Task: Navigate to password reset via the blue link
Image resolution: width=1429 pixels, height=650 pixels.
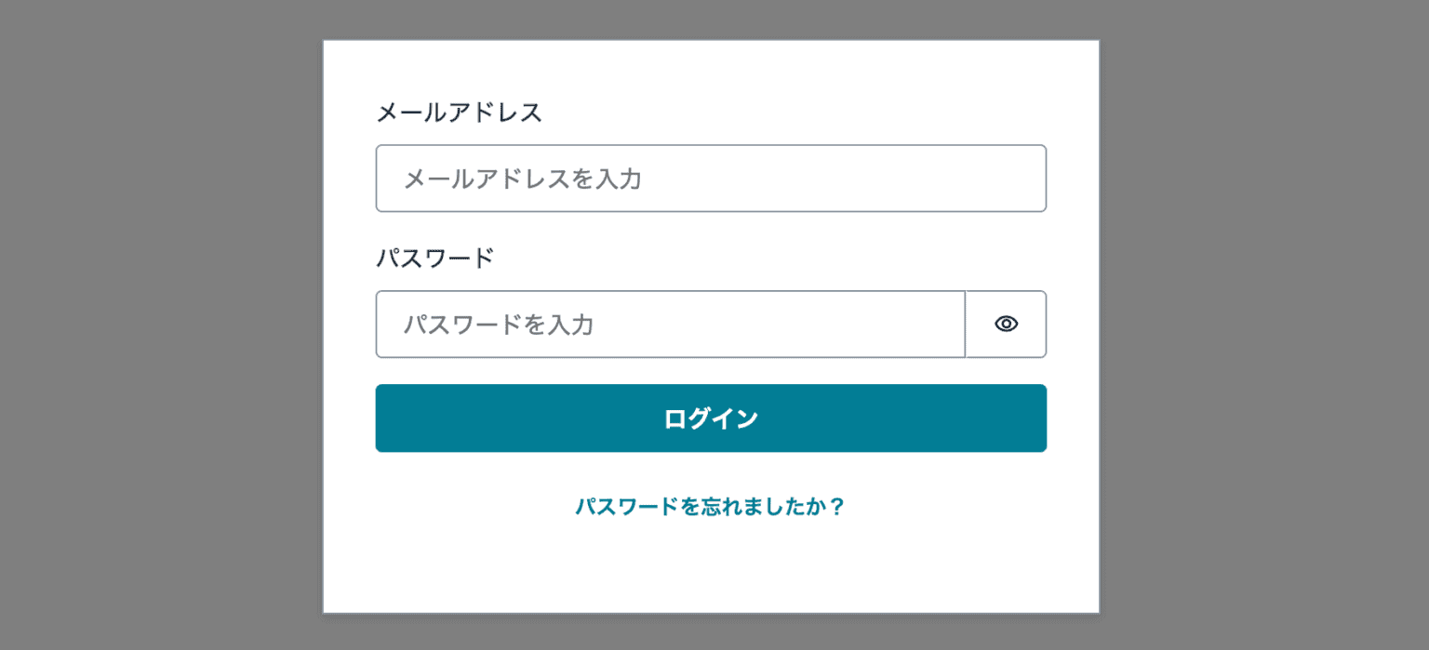Action: click(711, 507)
